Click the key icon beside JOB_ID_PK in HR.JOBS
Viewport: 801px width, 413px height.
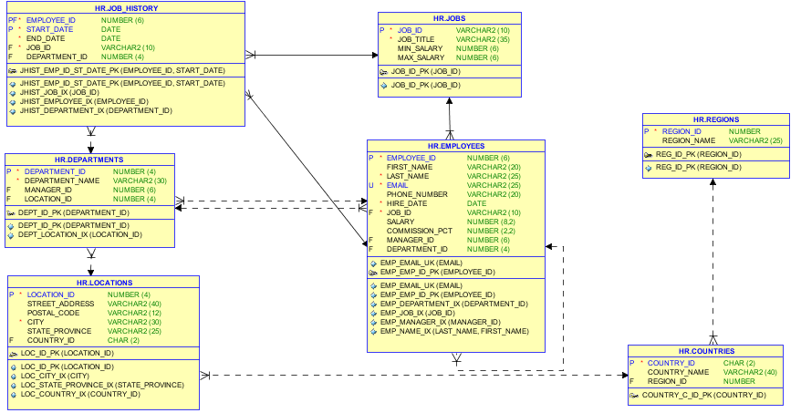[x=384, y=71]
